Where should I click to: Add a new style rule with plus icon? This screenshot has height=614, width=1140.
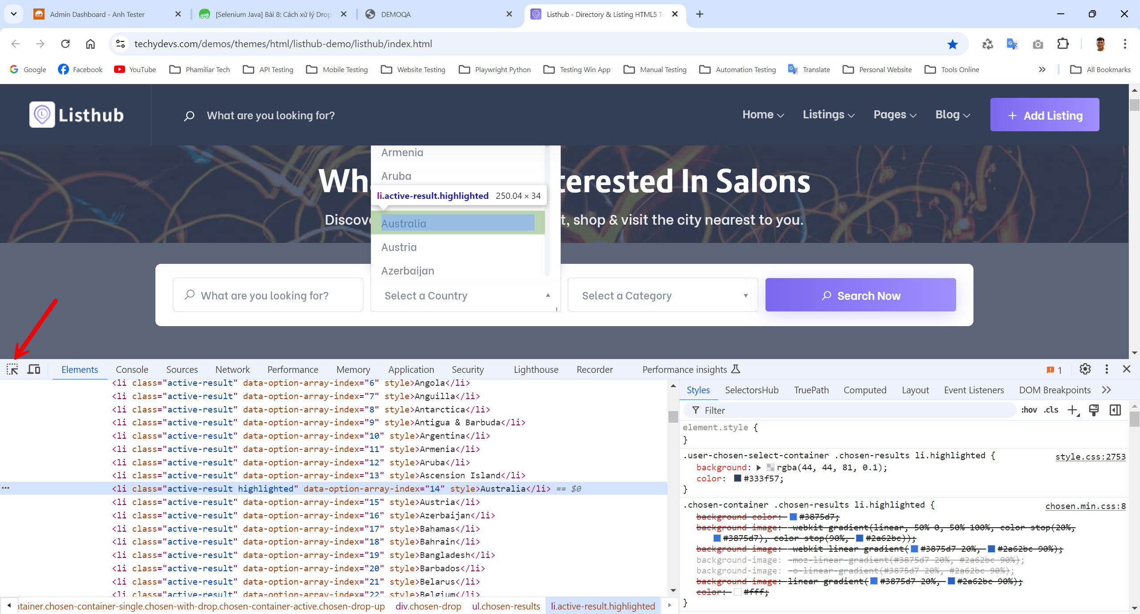1073,410
